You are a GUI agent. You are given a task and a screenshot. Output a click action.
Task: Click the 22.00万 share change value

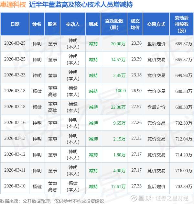pos(118,107)
